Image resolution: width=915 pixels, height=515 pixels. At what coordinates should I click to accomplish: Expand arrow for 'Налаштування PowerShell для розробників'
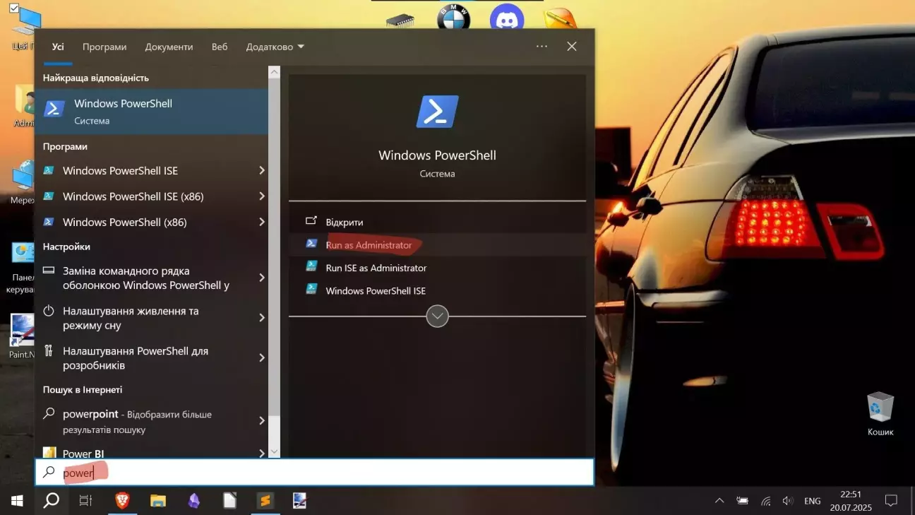(x=261, y=358)
